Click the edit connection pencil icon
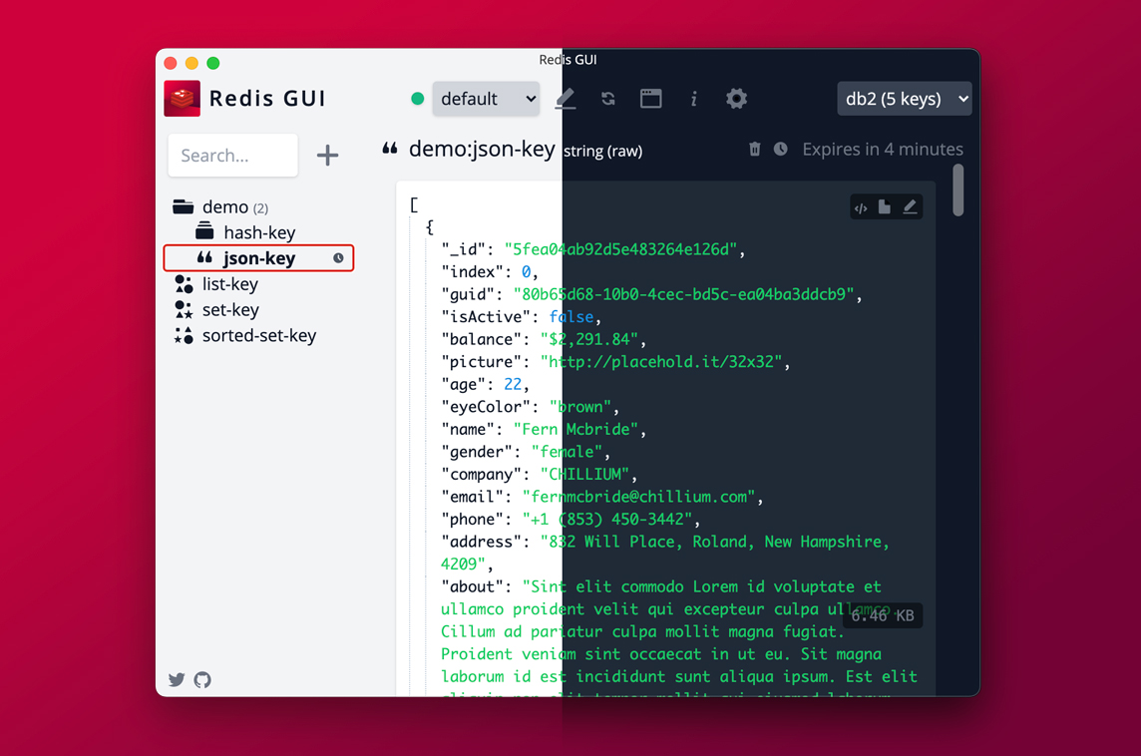 coord(566,98)
